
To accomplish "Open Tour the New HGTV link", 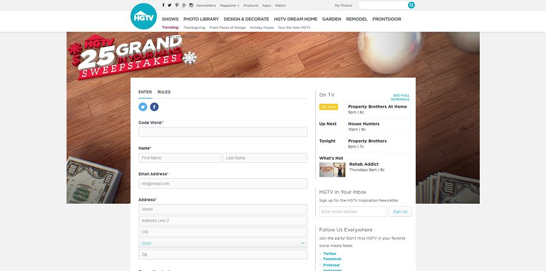I will tap(294, 28).
